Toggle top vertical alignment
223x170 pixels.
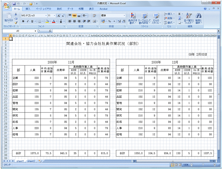click(70, 15)
